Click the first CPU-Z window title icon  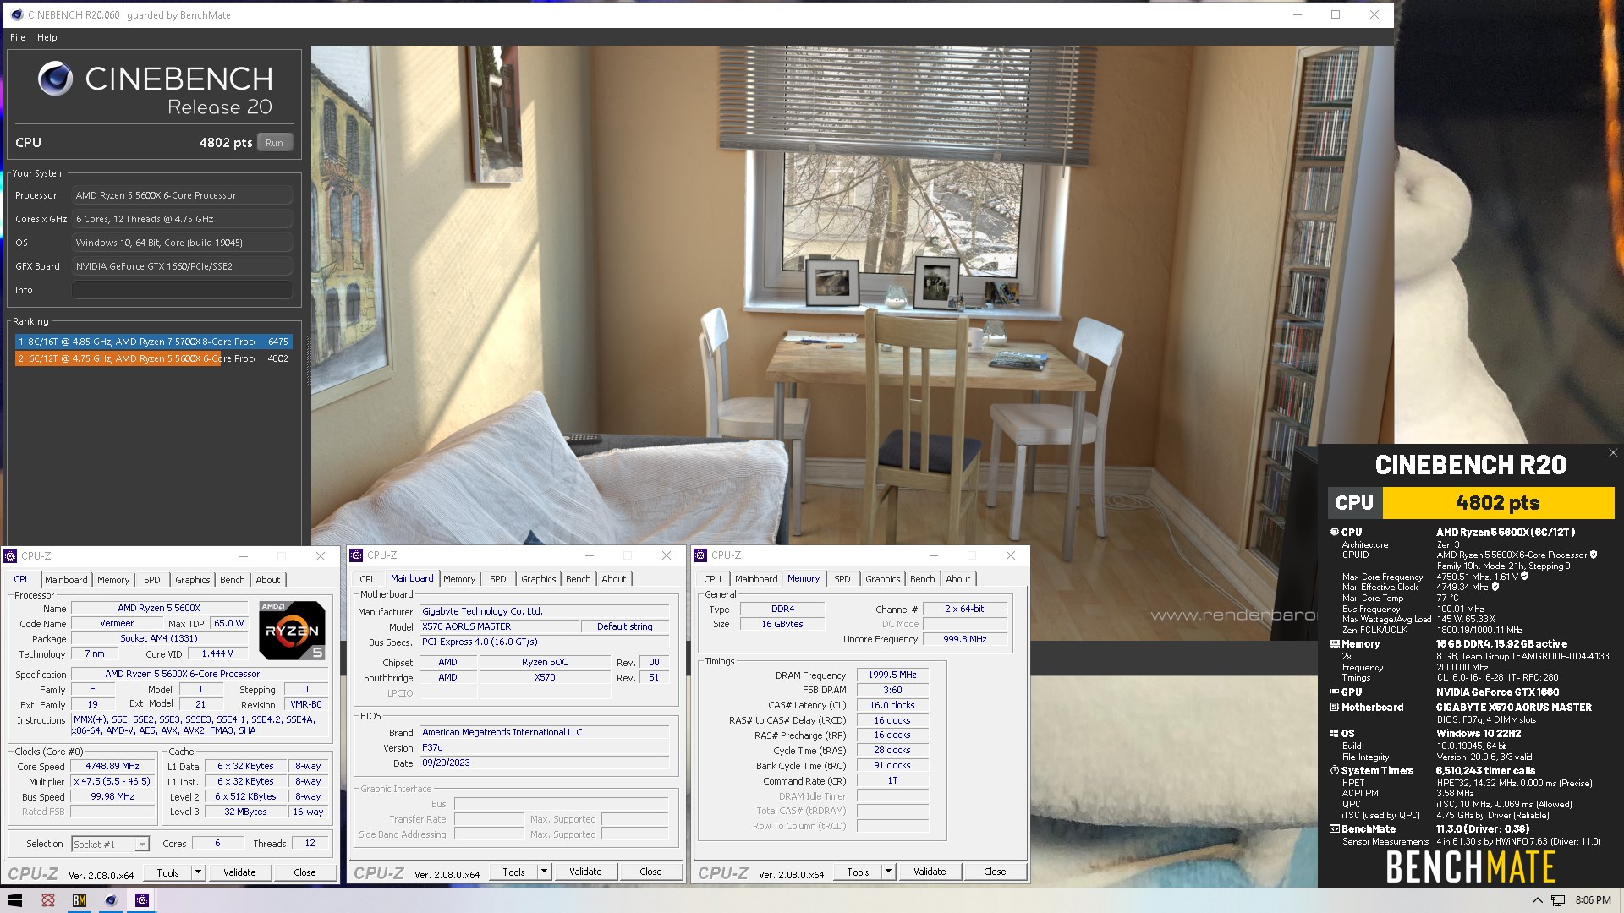point(10,555)
